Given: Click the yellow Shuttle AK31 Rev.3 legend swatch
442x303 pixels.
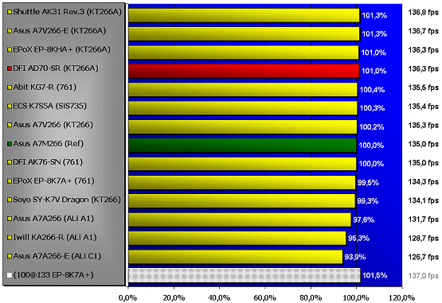Looking at the screenshot, I should point(10,12).
